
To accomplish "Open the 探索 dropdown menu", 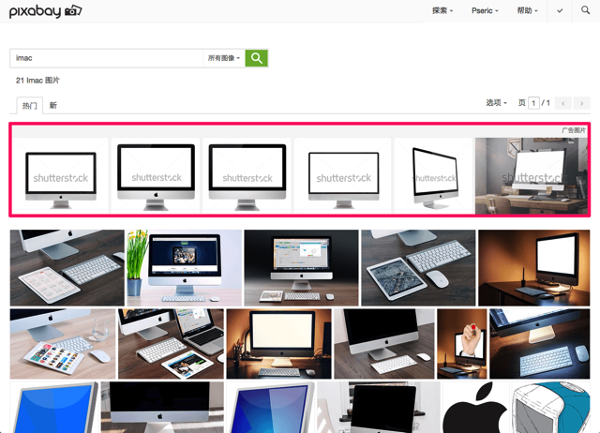I will coord(442,10).
